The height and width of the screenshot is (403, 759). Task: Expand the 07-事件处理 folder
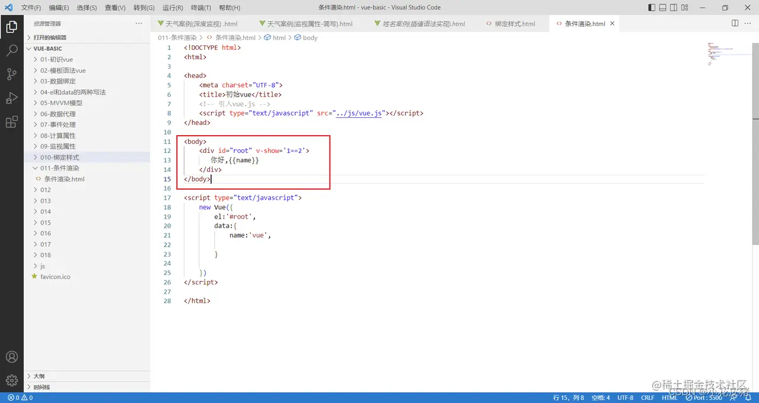point(87,124)
